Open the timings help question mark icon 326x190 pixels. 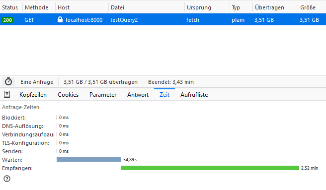(x=7, y=179)
